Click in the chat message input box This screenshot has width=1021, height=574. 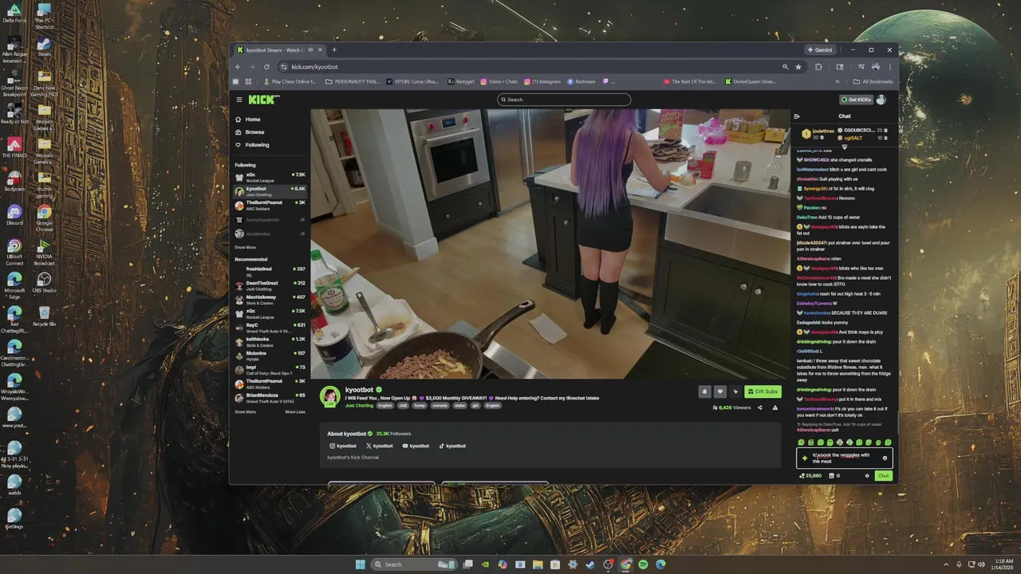(x=843, y=458)
